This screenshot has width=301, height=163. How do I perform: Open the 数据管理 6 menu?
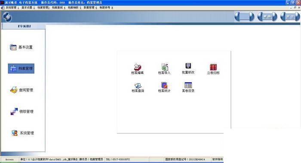(x=90, y=8)
